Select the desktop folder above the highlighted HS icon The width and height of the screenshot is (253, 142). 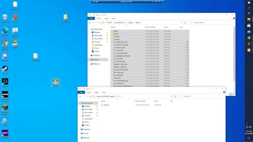[x=35, y=57]
